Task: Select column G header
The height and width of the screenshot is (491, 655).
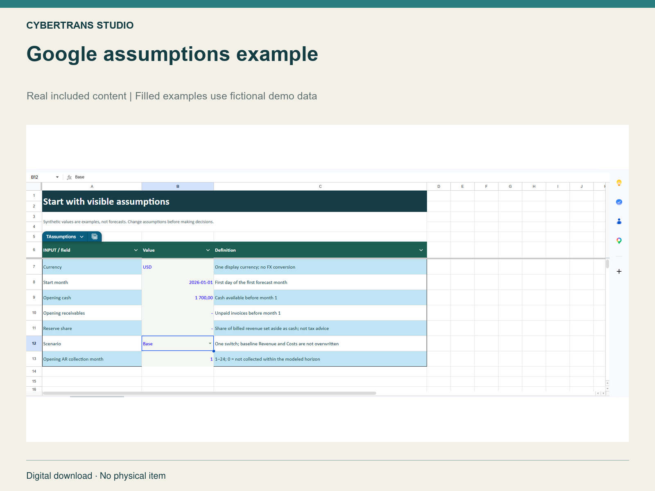Action: pyautogui.click(x=510, y=186)
